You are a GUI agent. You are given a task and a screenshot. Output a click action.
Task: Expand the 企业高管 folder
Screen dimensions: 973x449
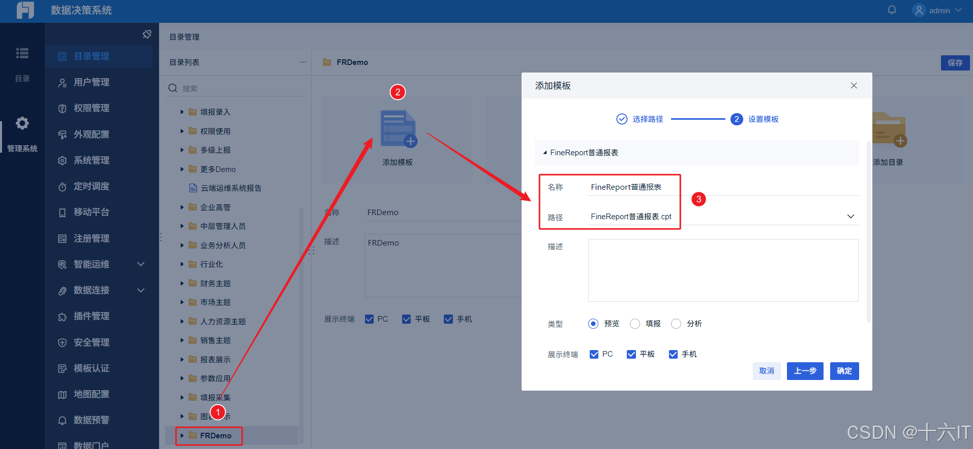(182, 207)
